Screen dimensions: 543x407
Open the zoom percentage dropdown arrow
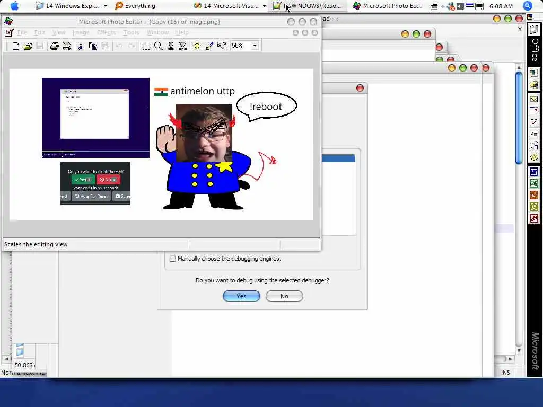point(255,46)
